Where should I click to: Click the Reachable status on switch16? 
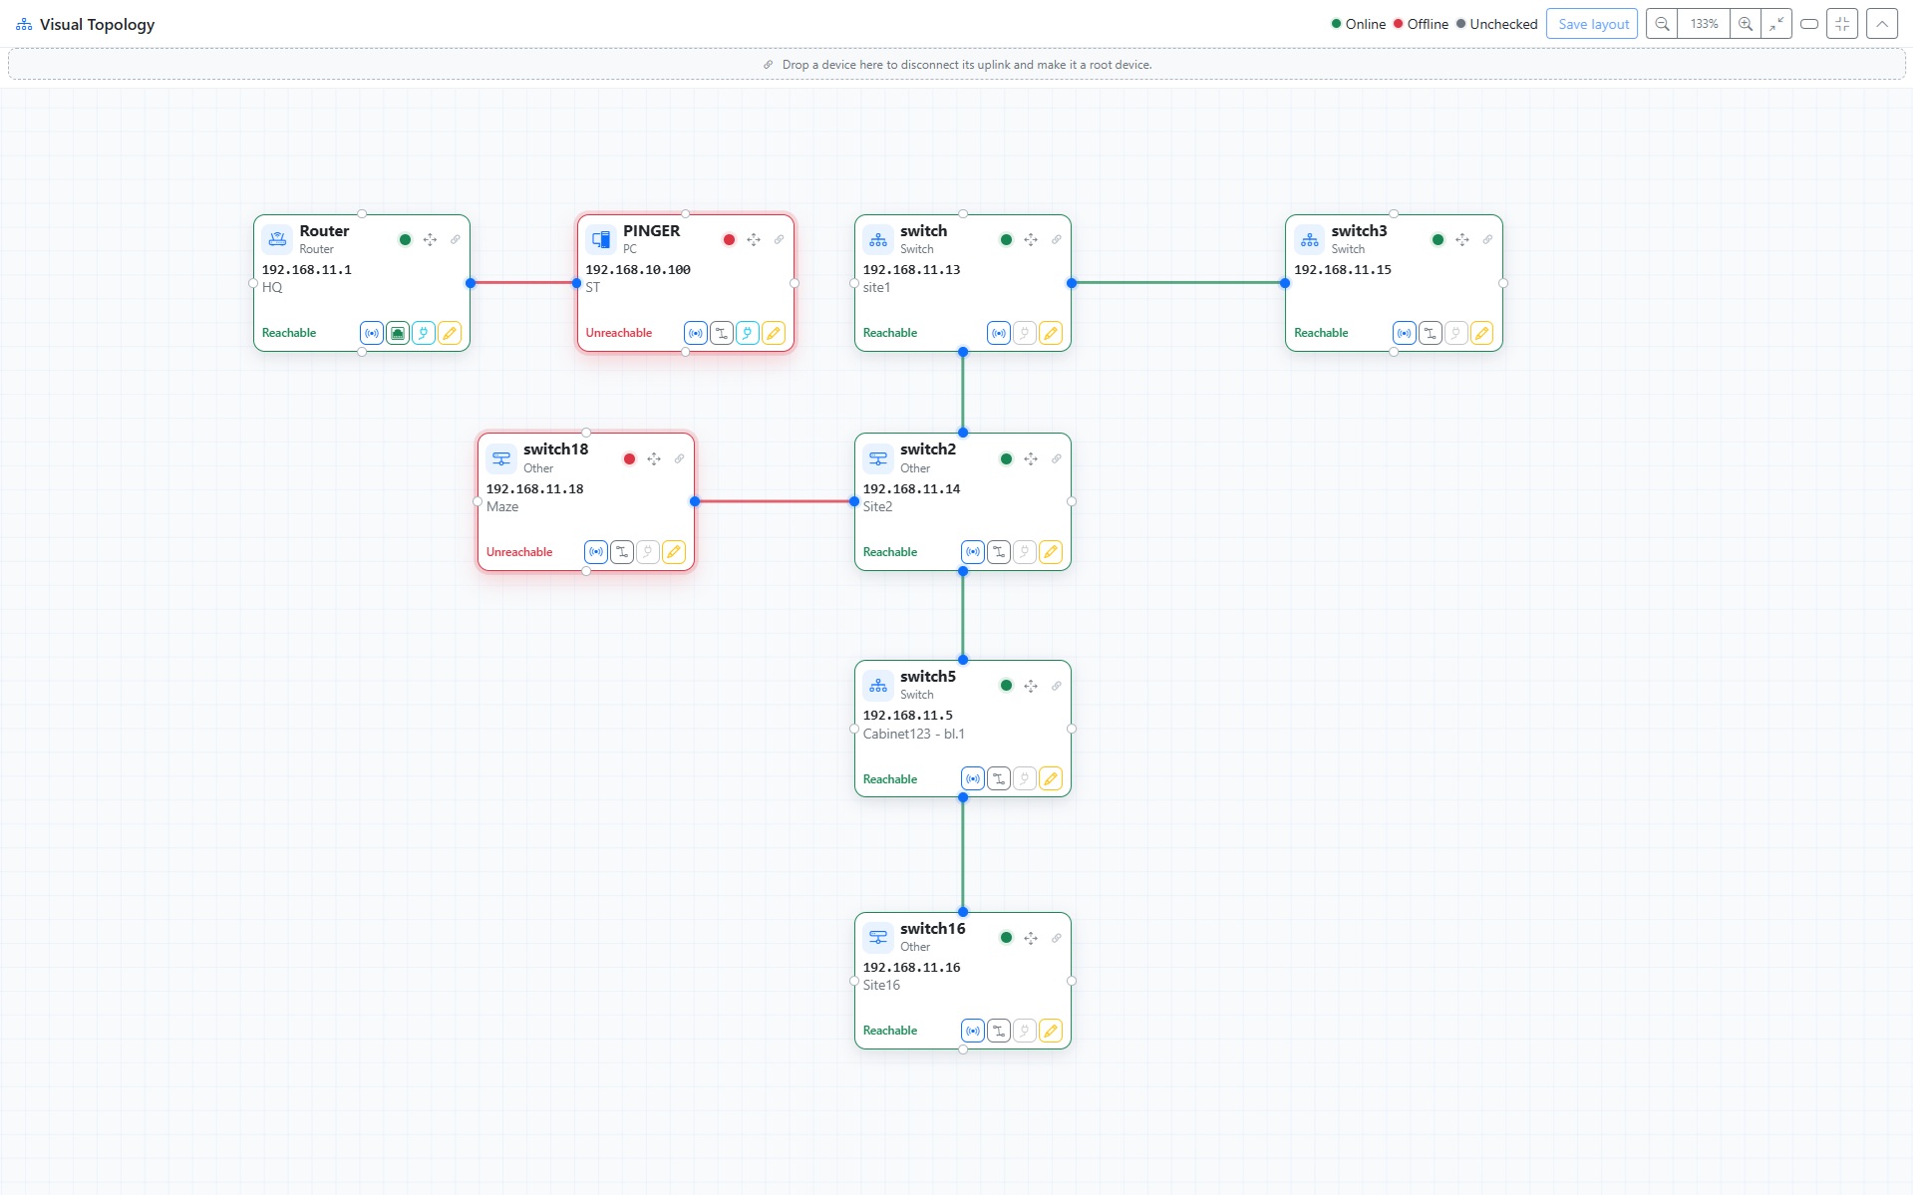890,1031
